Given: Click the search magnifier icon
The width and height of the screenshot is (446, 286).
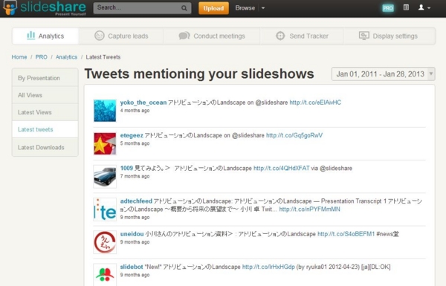Looking at the screenshot, I should pos(184,8).
